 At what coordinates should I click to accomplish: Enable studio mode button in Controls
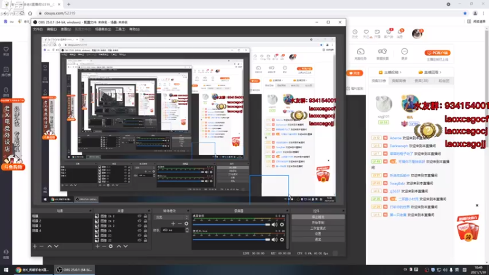318,228
